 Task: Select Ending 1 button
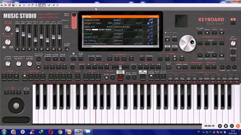(x=86, y=78)
